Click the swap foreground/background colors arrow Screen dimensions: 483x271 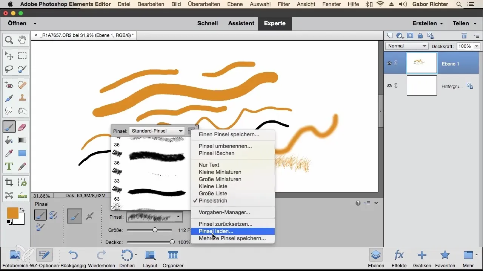[22, 209]
